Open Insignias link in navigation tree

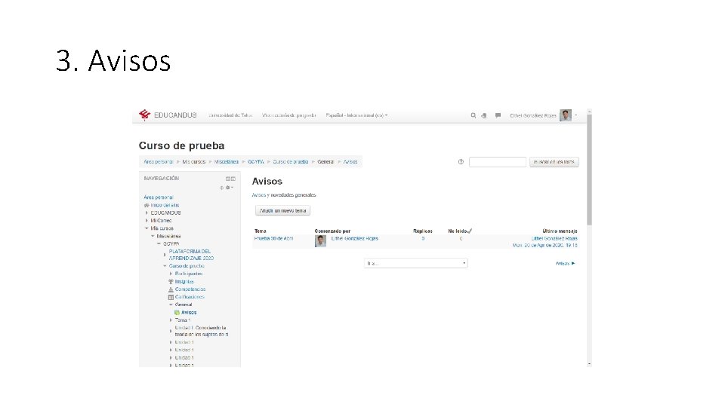184,281
